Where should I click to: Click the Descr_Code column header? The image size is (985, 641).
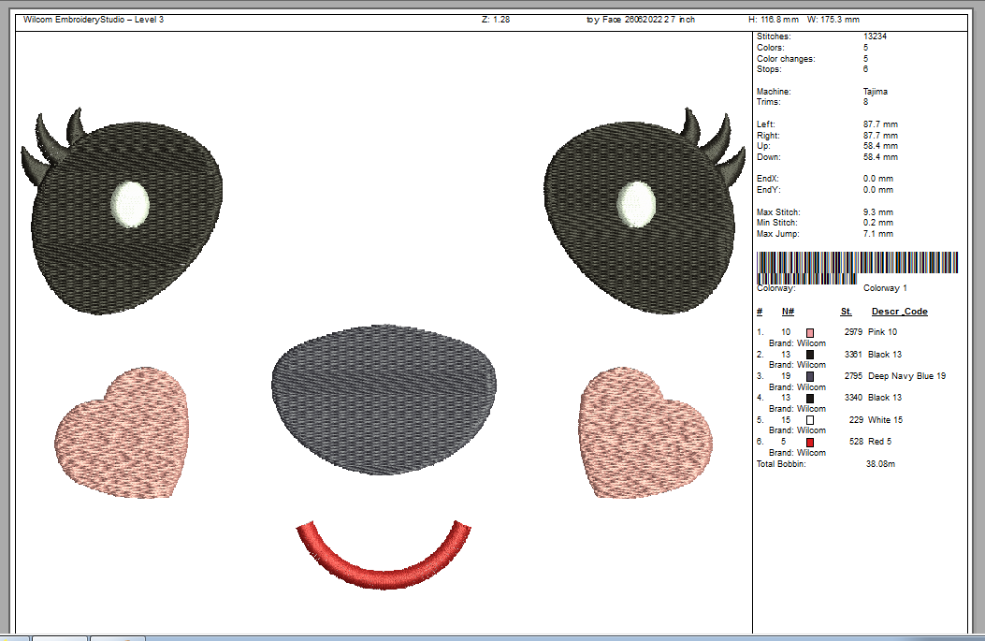point(900,312)
